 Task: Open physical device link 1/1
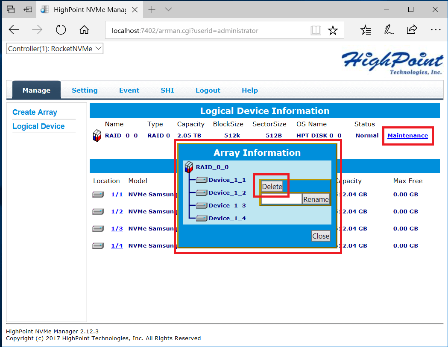point(117,195)
